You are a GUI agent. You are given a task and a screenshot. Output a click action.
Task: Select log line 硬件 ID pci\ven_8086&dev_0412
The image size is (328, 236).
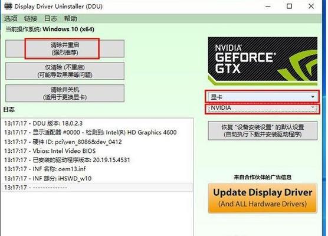pos(97,142)
